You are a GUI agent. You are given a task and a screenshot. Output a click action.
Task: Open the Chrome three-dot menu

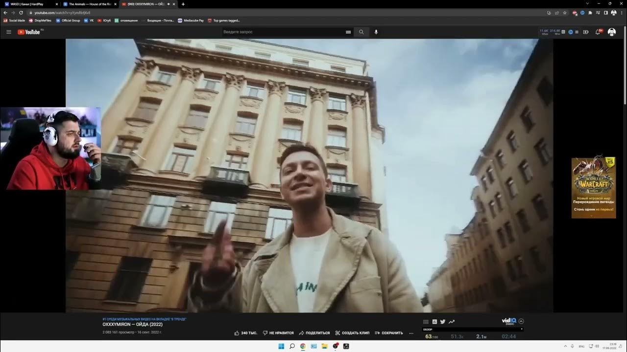(x=621, y=13)
